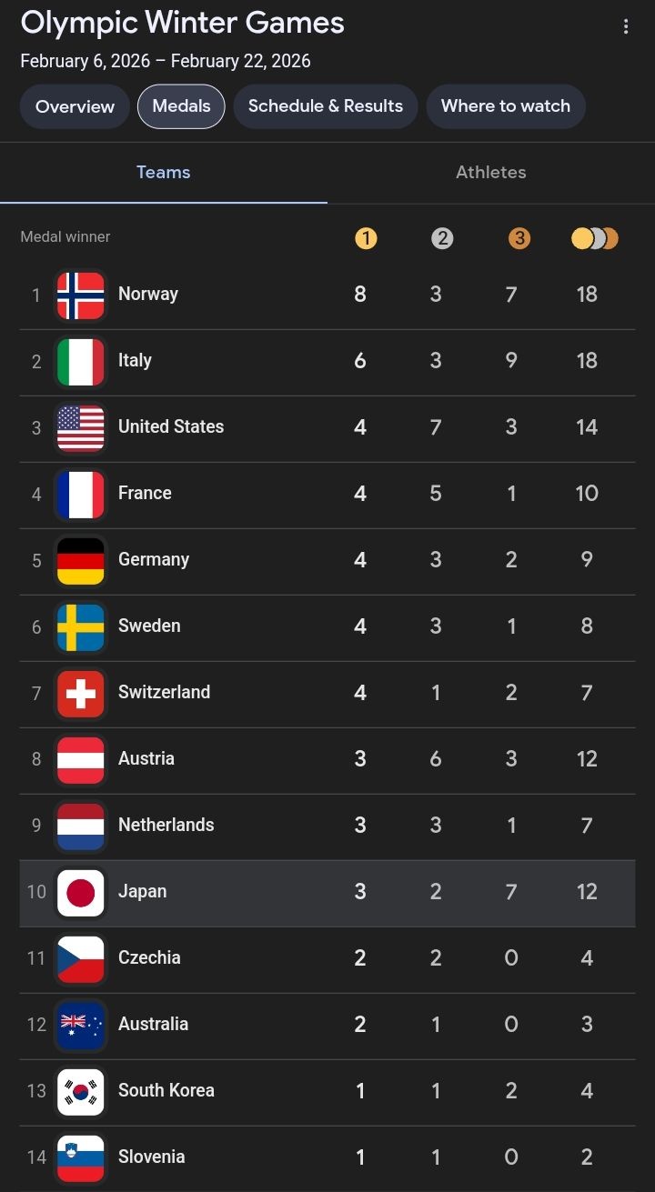Click the bronze medal column icon

[519, 238]
